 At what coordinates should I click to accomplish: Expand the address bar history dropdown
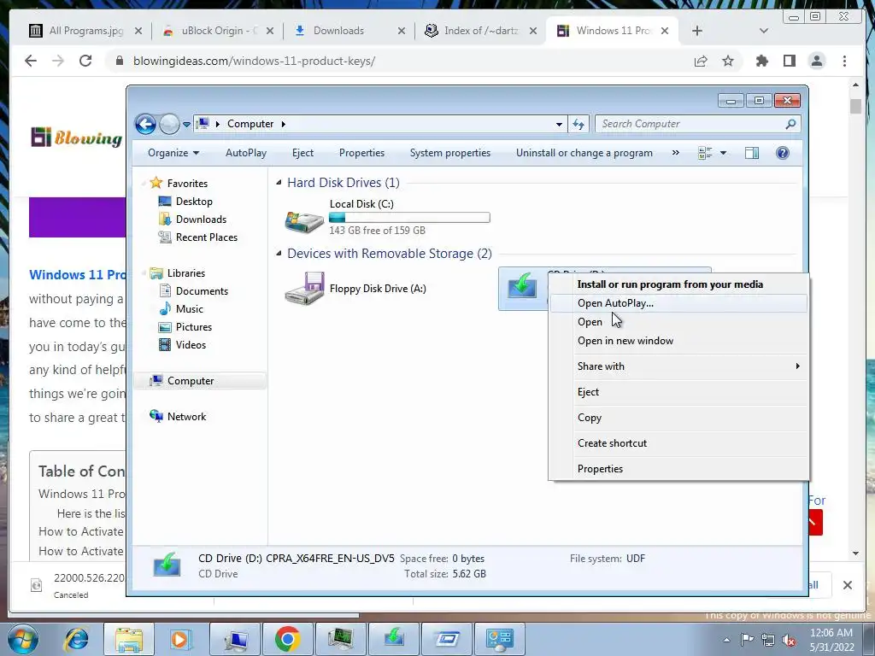tap(559, 125)
